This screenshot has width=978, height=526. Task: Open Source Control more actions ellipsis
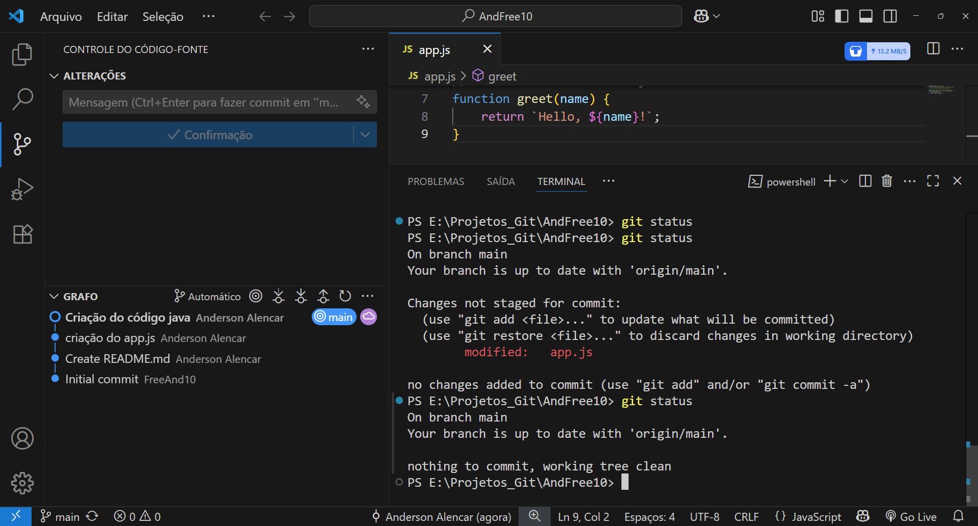368,49
